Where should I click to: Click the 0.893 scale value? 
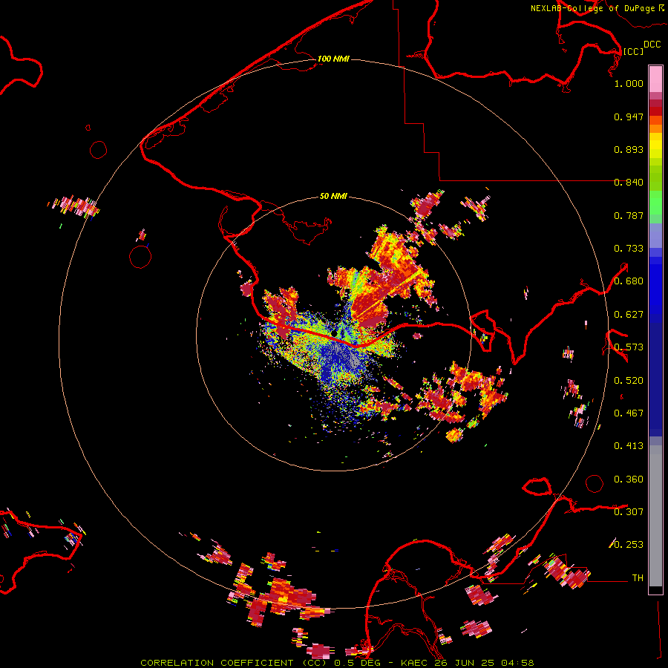[x=629, y=149]
